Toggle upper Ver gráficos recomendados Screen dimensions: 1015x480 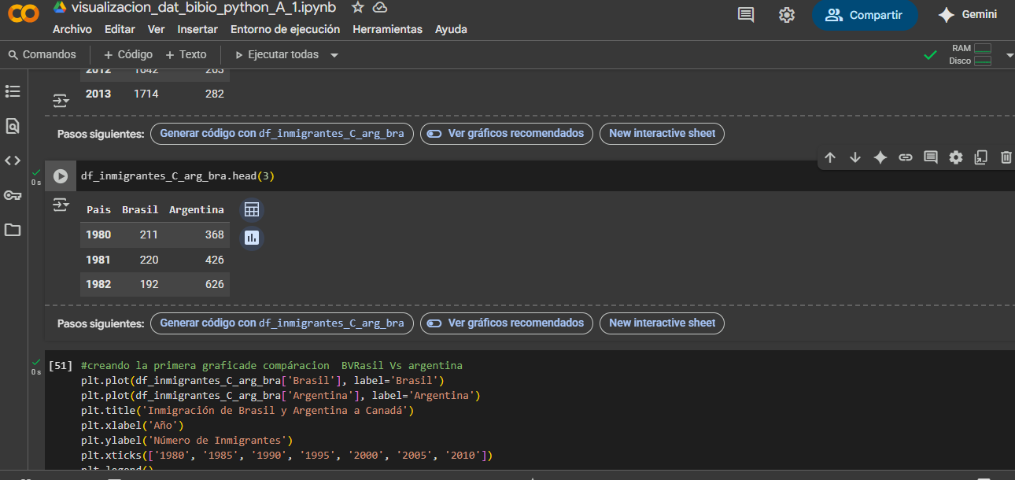point(507,133)
